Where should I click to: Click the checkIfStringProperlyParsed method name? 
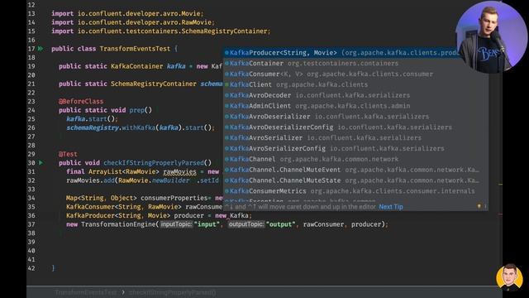point(154,163)
